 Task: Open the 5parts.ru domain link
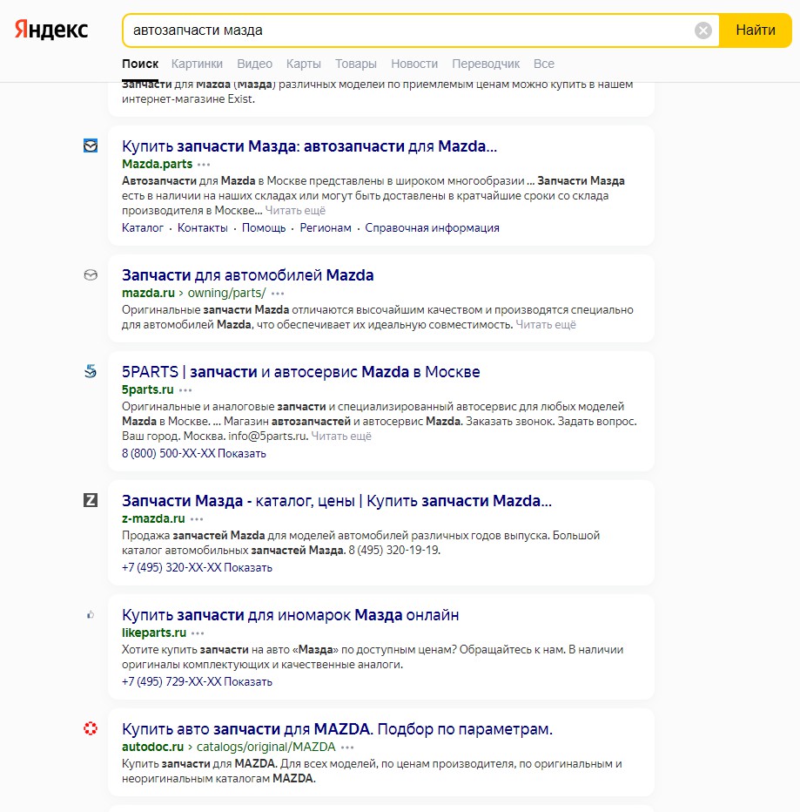click(x=148, y=389)
